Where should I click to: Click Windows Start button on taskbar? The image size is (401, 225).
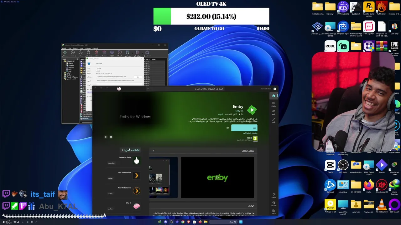coord(241,222)
